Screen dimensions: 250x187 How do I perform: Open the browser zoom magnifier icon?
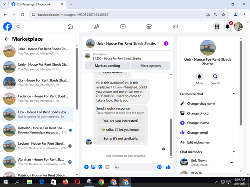(215, 15)
